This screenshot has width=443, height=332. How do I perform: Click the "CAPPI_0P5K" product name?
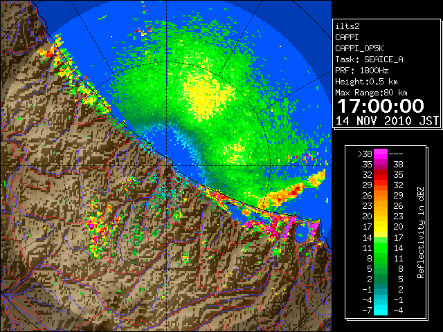(359, 48)
